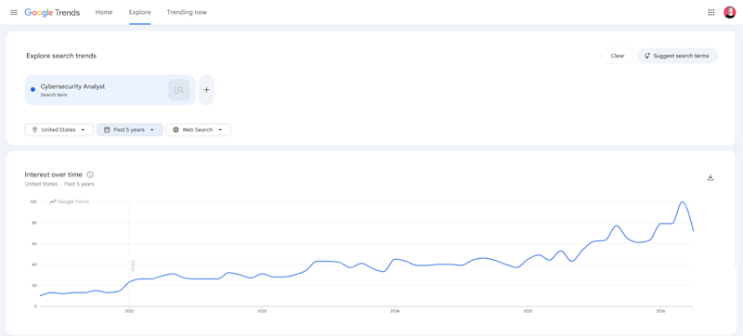Expand the United States location dropdown
The height and width of the screenshot is (336, 743).
point(59,130)
